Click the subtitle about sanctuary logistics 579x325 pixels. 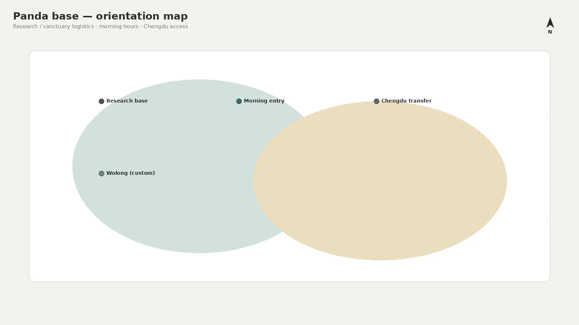pos(100,26)
